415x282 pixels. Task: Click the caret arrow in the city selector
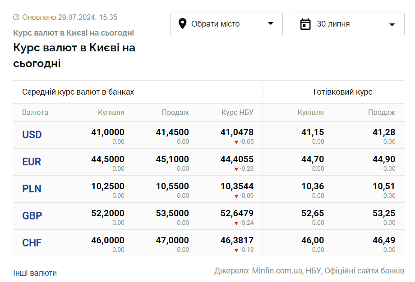pyautogui.click(x=271, y=23)
